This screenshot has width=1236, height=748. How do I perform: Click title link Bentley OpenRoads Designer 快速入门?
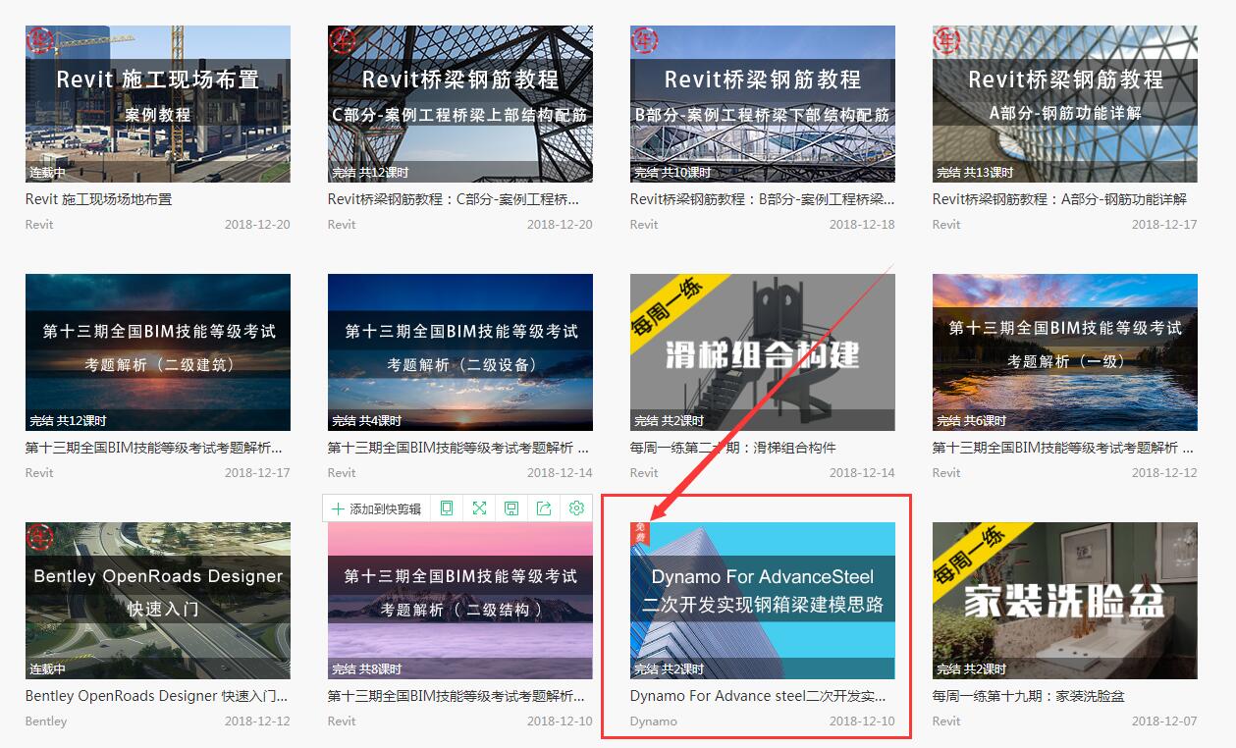[157, 696]
